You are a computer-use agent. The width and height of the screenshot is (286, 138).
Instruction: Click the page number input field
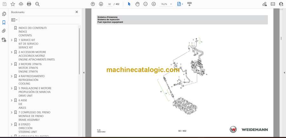tap(110, 4)
